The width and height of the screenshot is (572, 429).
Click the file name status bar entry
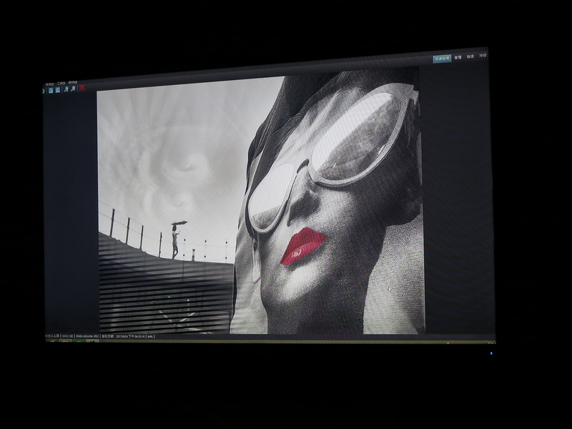tap(52, 336)
